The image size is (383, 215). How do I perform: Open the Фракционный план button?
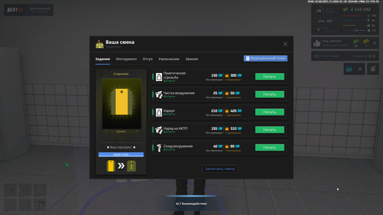265,58
